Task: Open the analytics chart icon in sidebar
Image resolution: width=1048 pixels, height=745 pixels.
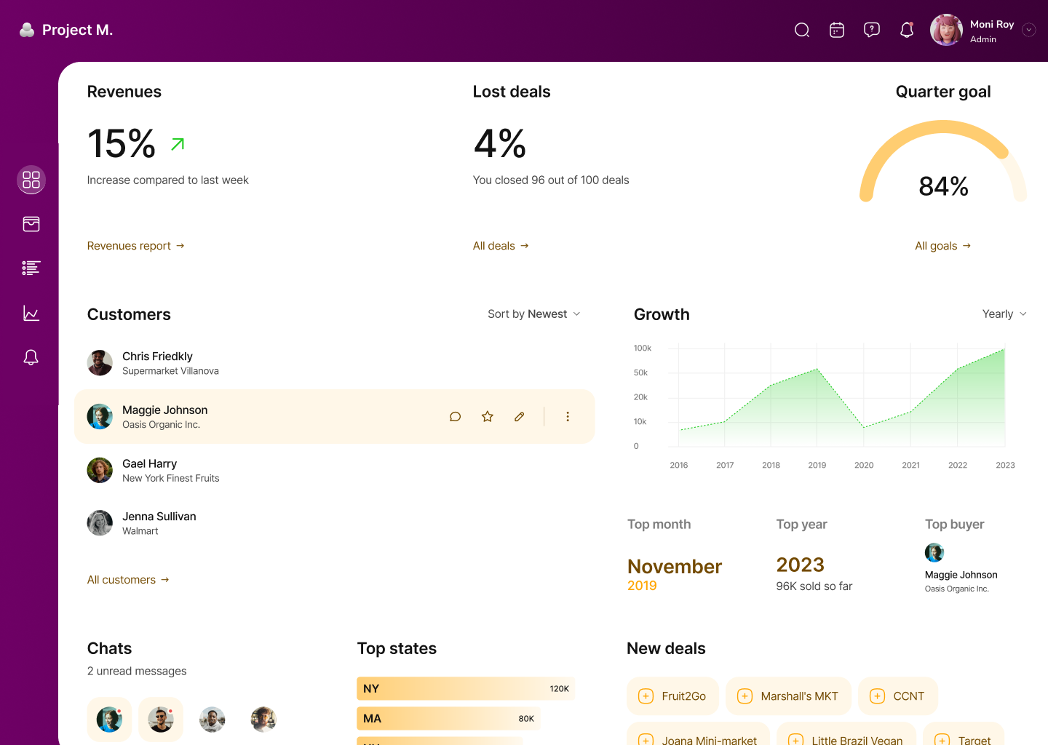Action: coord(31,313)
